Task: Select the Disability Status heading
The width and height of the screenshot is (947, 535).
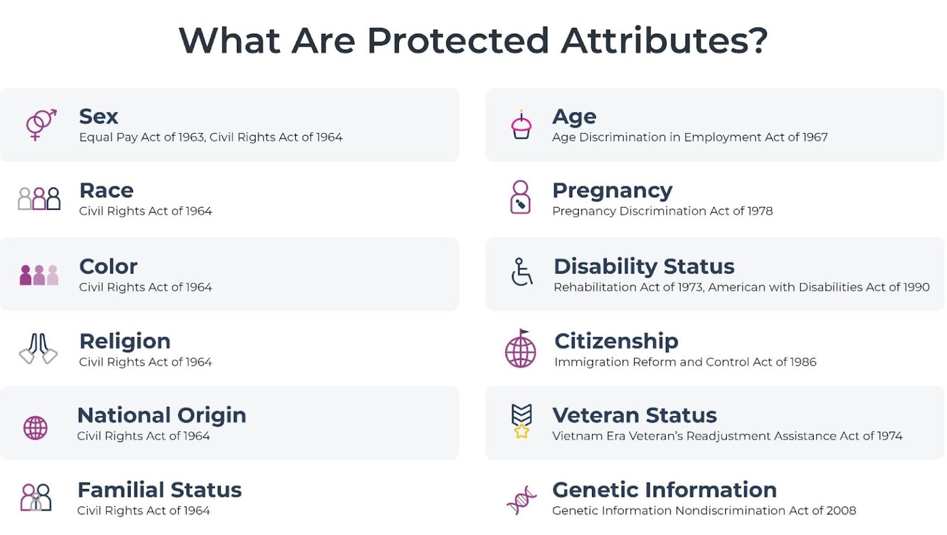Action: [644, 267]
